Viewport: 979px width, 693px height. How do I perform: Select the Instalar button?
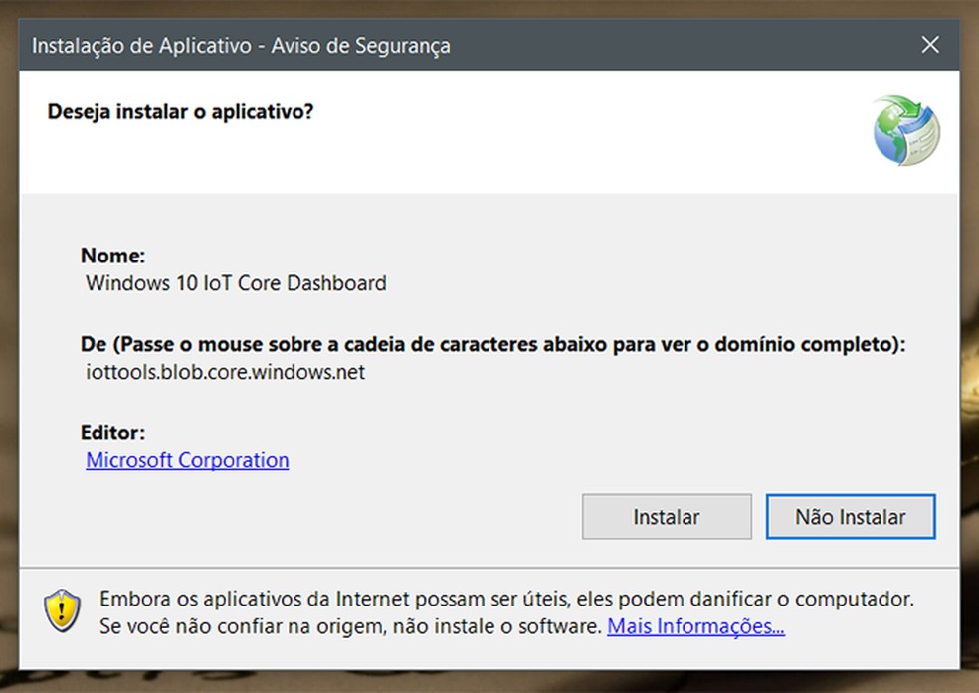666,517
